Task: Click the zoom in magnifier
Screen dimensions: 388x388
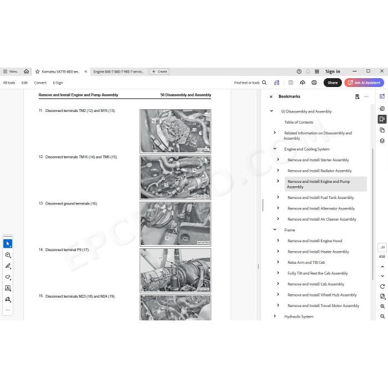Action: pyautogui.click(x=382, y=307)
